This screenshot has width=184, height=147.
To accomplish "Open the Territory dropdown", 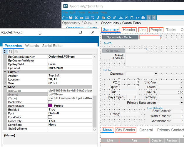I will 182,97.
